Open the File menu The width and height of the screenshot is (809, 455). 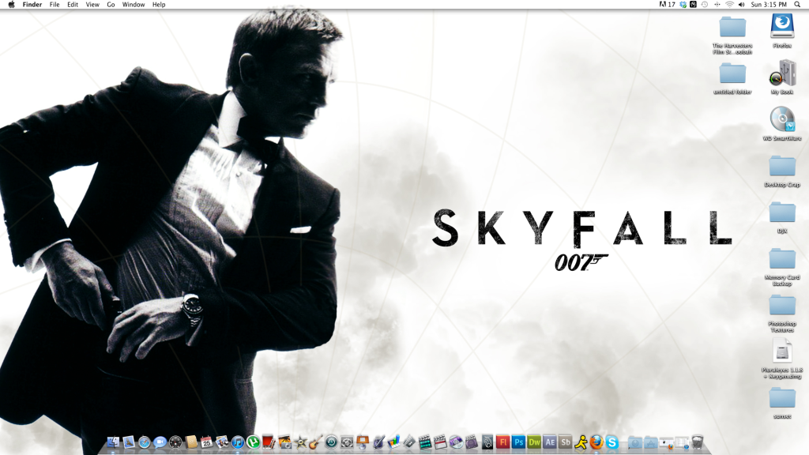(55, 5)
